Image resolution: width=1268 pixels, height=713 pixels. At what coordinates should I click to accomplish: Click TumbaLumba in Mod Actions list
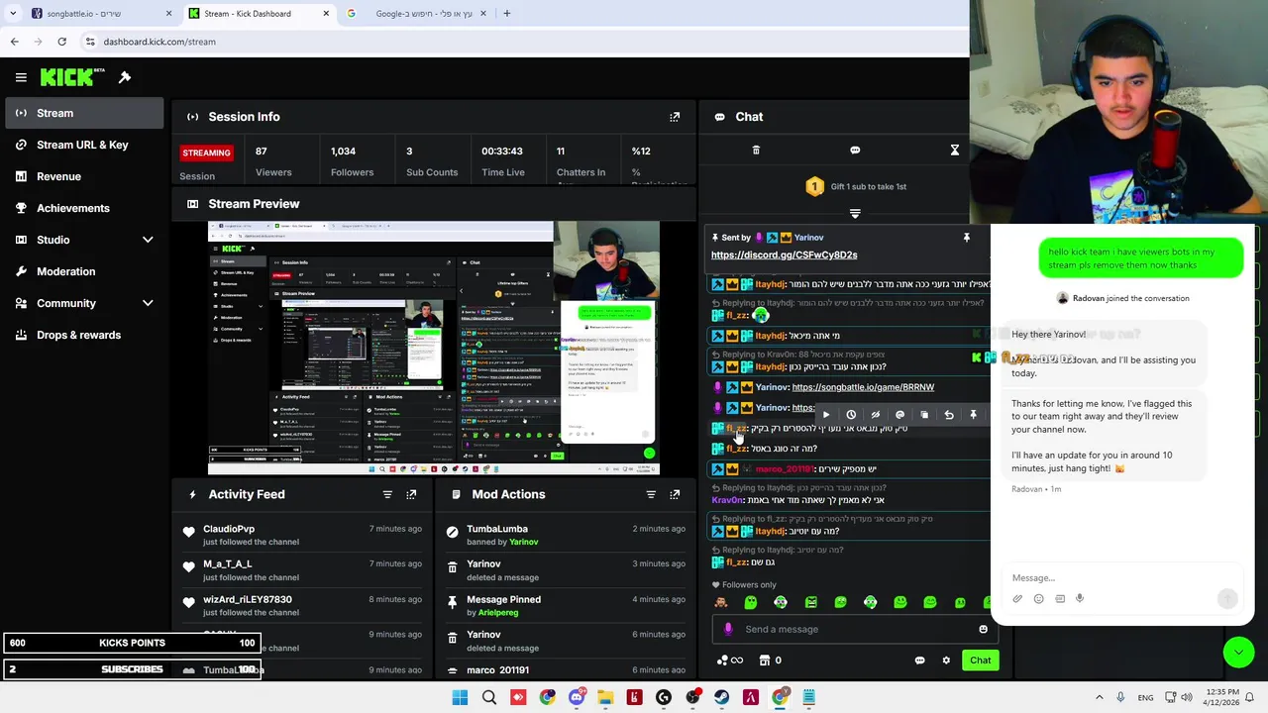coord(497,529)
